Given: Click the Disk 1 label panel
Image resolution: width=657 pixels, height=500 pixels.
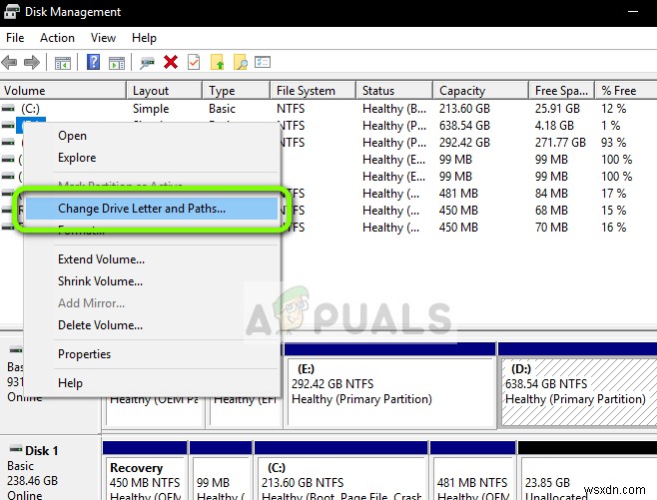Looking at the screenshot, I should coord(50,468).
